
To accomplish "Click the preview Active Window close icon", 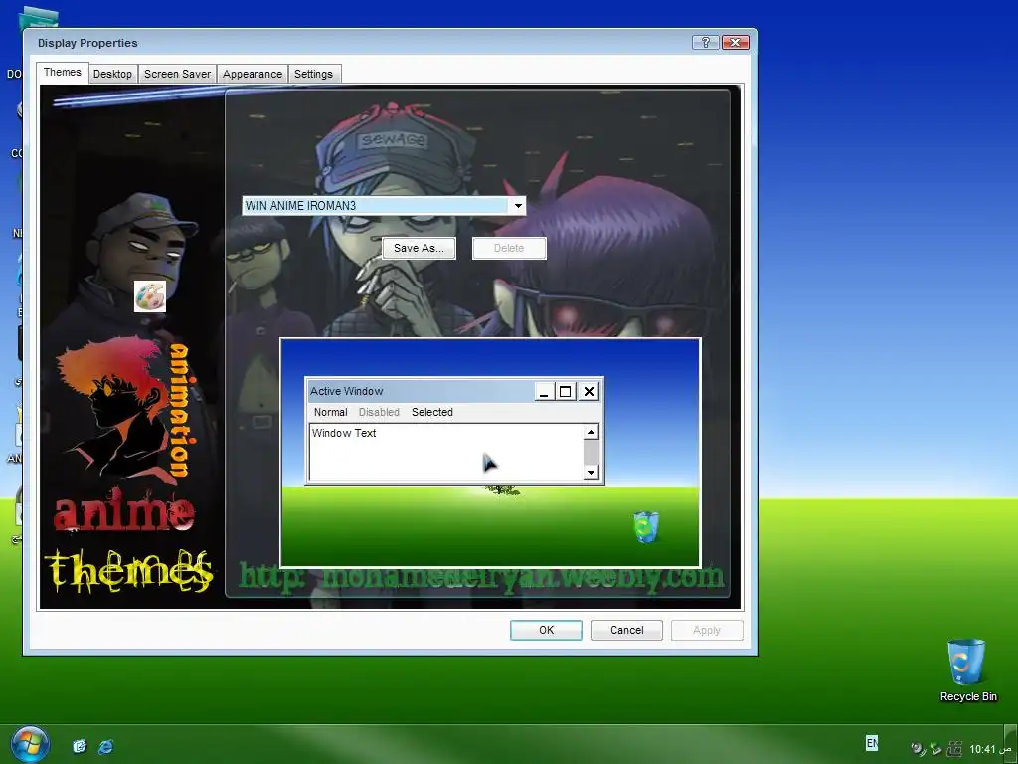I will 589,391.
